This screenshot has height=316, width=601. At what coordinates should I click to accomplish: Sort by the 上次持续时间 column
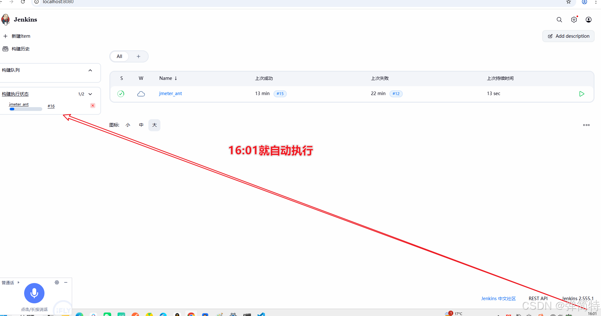[x=500, y=78]
